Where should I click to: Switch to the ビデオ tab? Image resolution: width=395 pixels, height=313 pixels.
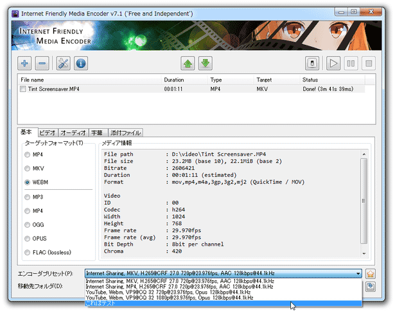(48, 133)
